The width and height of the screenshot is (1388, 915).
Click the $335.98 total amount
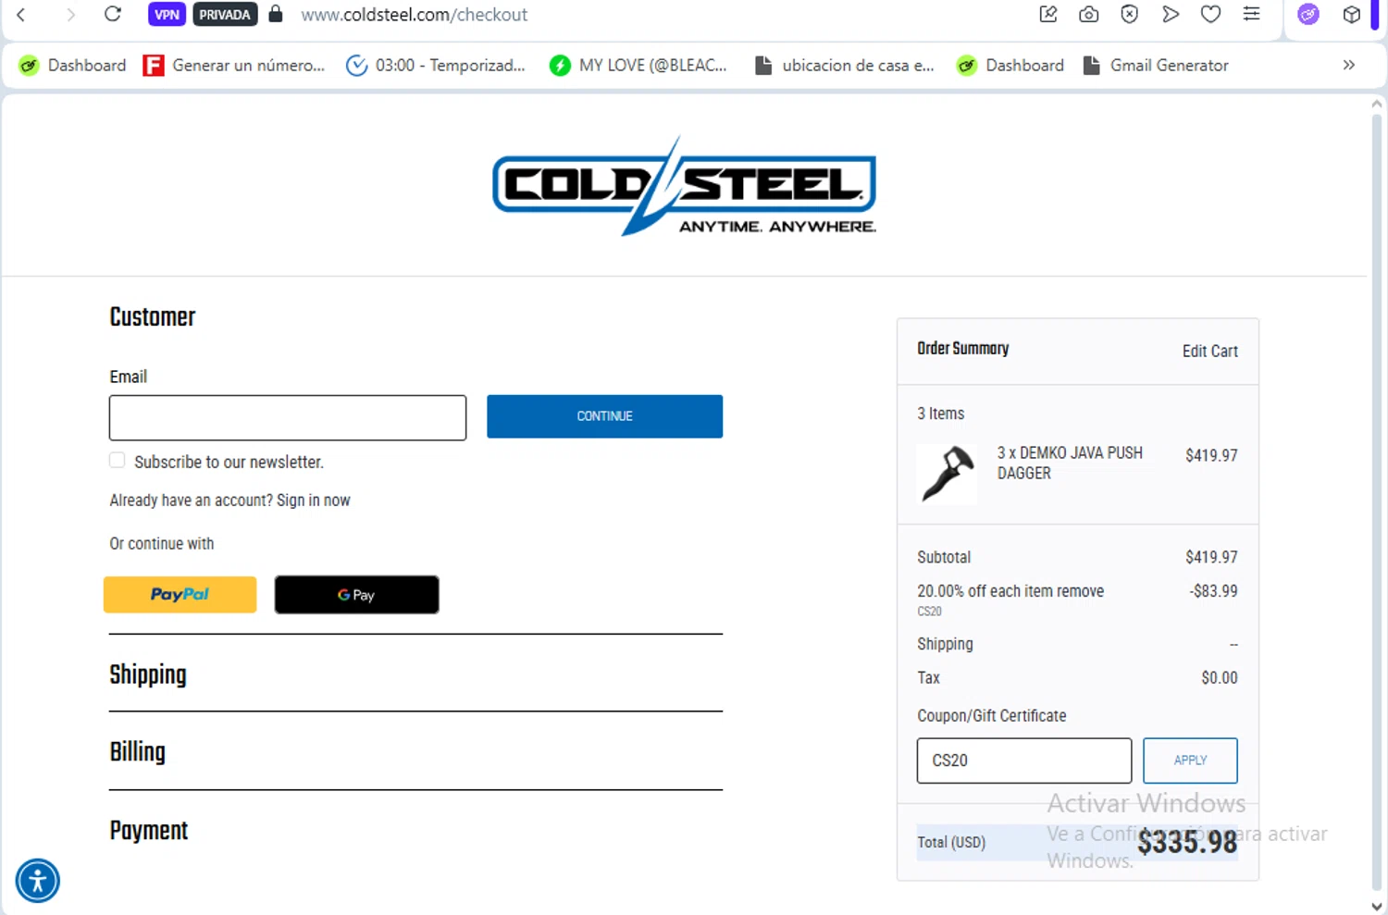pos(1187,842)
